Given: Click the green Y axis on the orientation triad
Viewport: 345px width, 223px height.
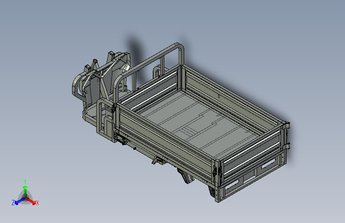Looking at the screenshot, I should click(x=25, y=191).
